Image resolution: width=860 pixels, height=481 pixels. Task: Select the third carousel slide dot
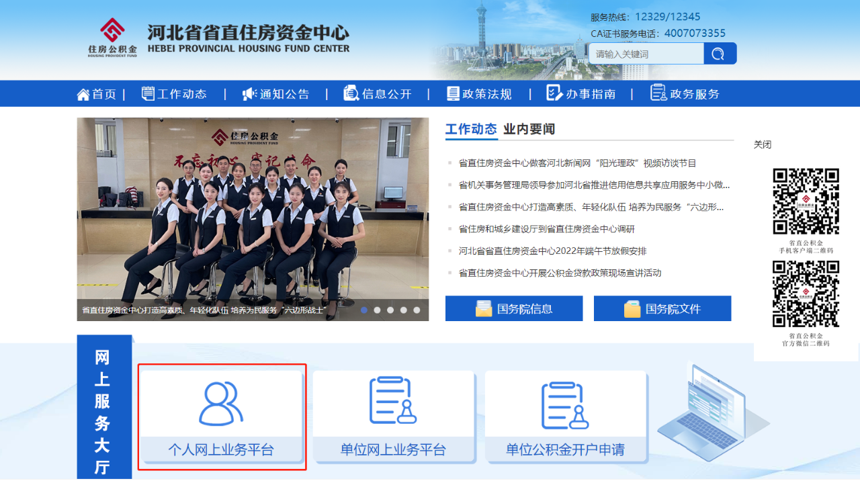tap(390, 310)
